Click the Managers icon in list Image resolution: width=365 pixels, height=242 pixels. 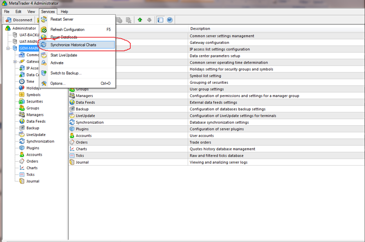coord(72,95)
